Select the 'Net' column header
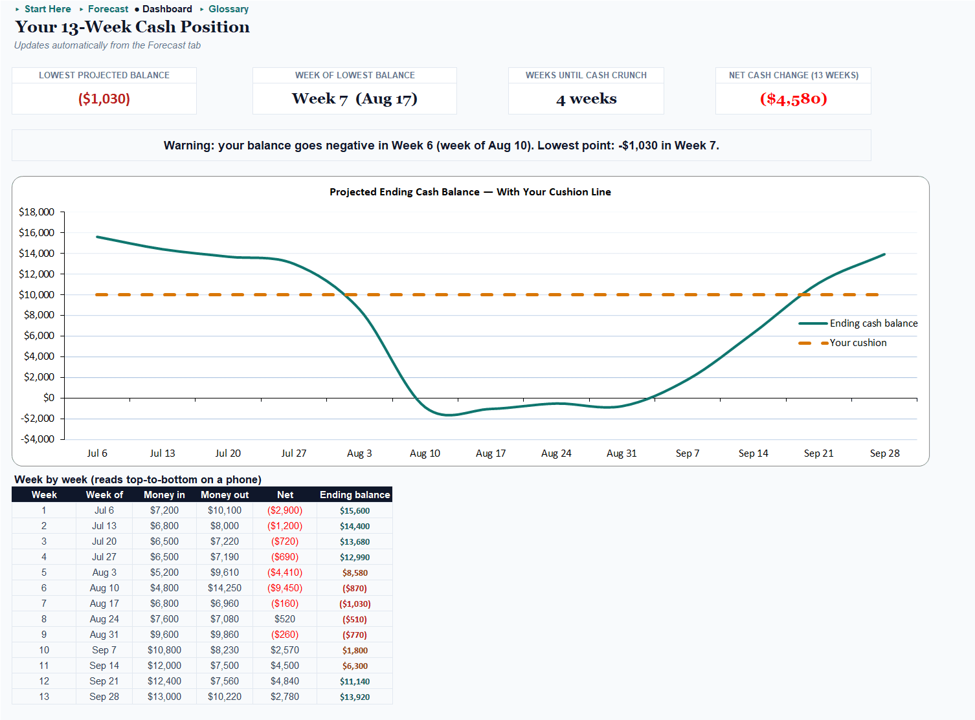The width and height of the screenshot is (975, 720). 285,495
